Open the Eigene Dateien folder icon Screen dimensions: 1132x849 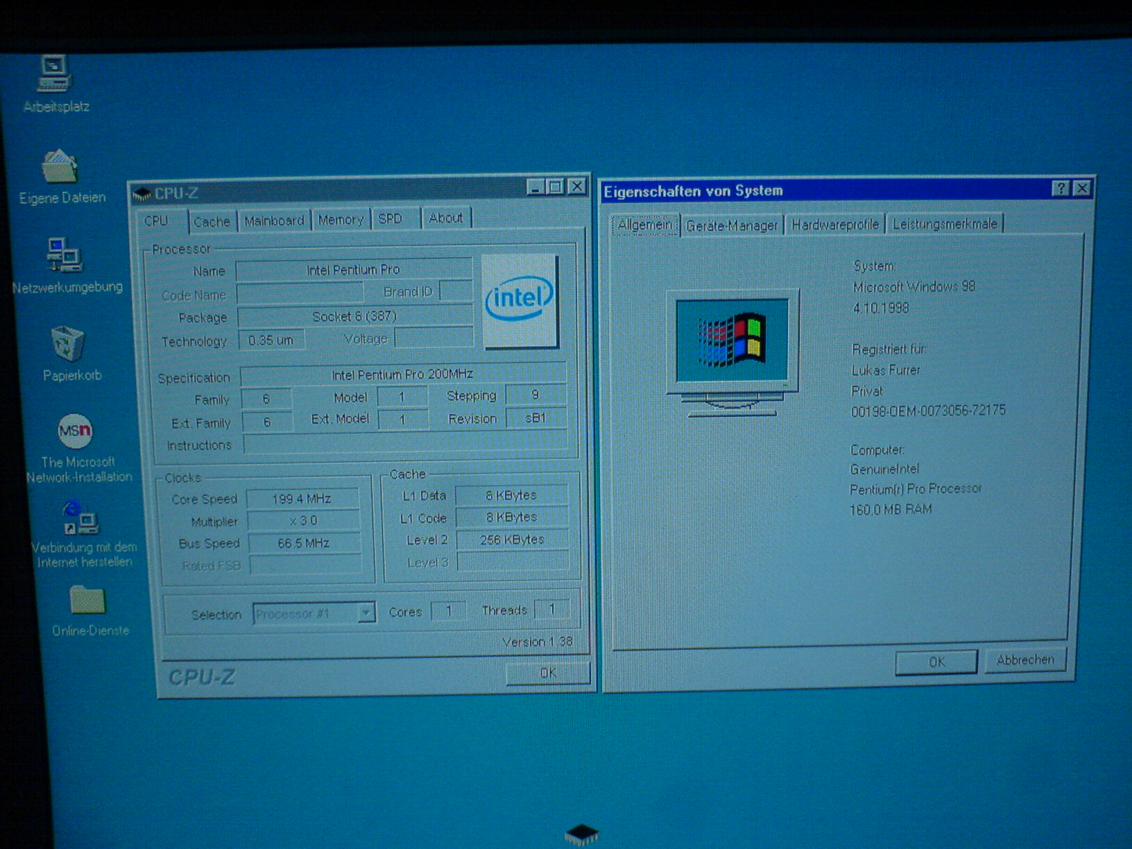coord(60,168)
